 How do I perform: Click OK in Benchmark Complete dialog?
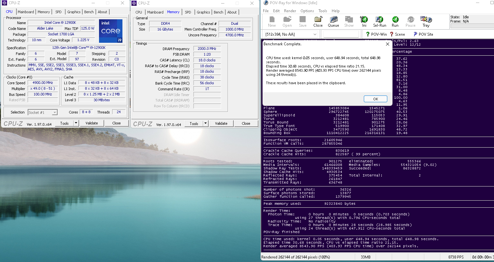pos(375,99)
